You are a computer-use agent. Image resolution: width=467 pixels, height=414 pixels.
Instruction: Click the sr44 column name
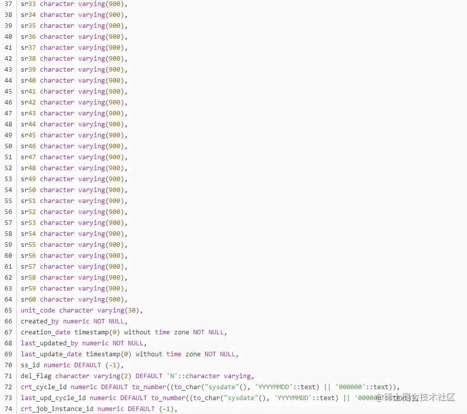point(28,124)
